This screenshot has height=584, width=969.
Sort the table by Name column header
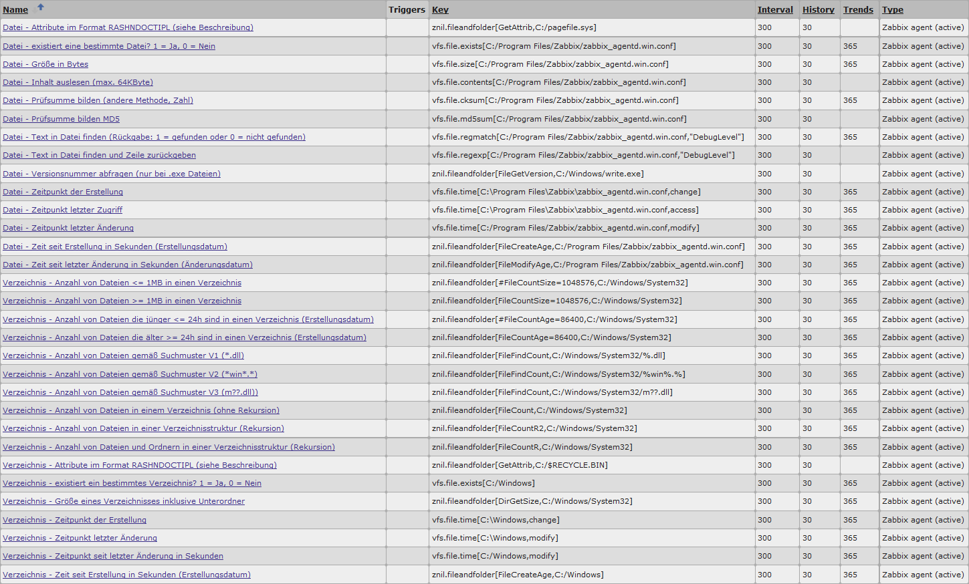pos(15,9)
